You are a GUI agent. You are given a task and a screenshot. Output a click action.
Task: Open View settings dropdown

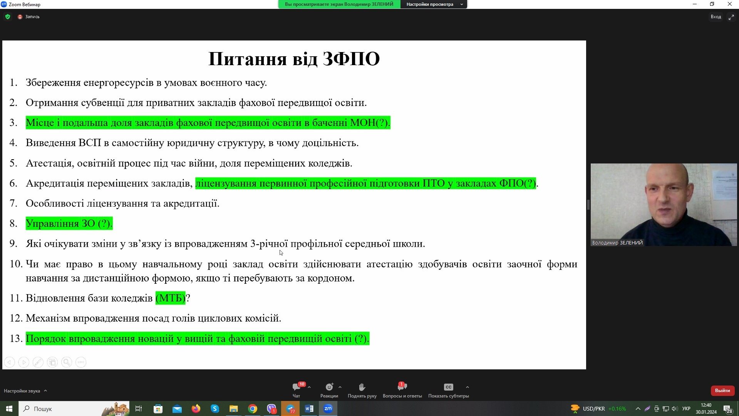pos(434,4)
